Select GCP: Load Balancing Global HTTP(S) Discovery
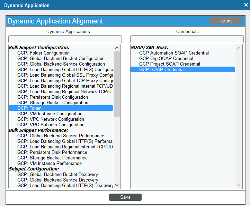This screenshot has width=250, height=206. 61,186
